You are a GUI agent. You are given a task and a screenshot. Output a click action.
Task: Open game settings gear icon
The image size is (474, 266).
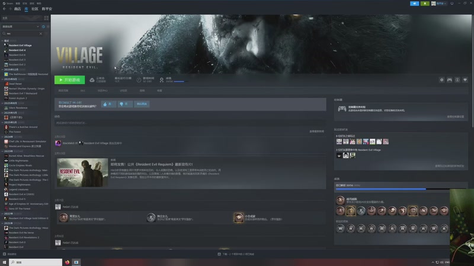click(x=441, y=80)
